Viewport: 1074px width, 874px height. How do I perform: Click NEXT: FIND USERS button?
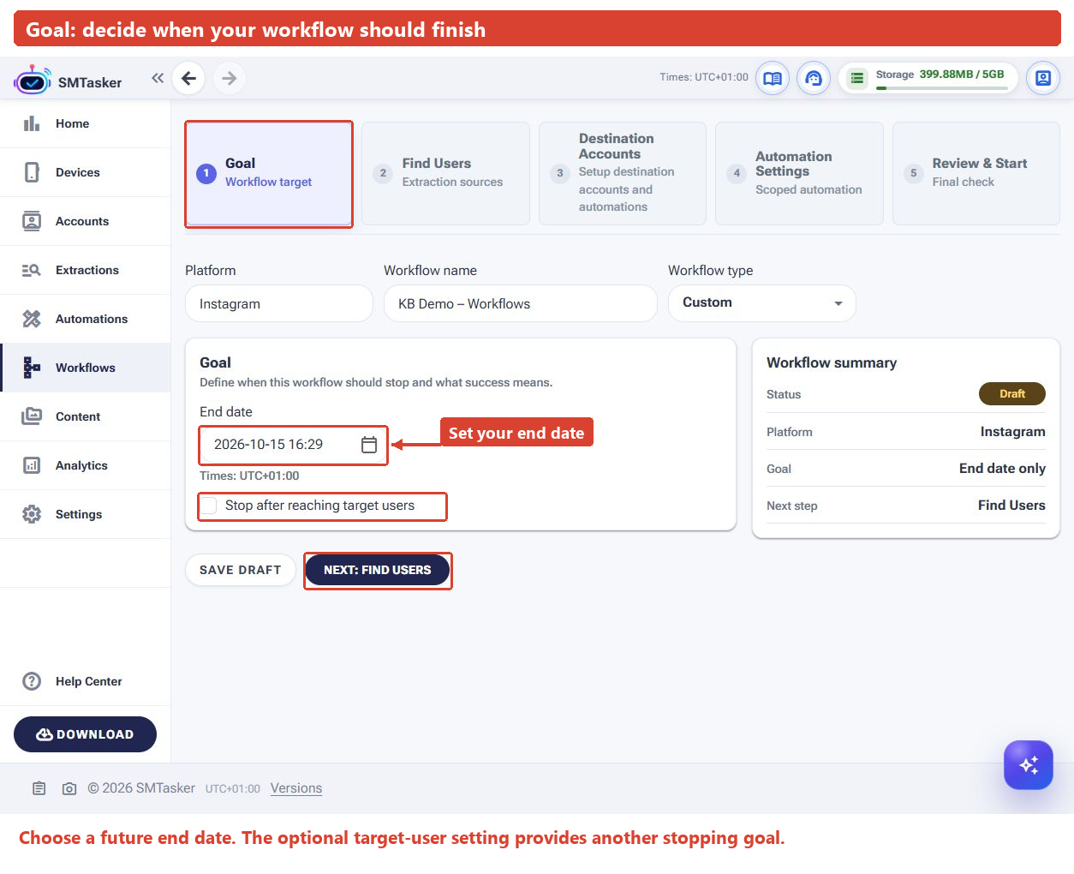coord(378,570)
